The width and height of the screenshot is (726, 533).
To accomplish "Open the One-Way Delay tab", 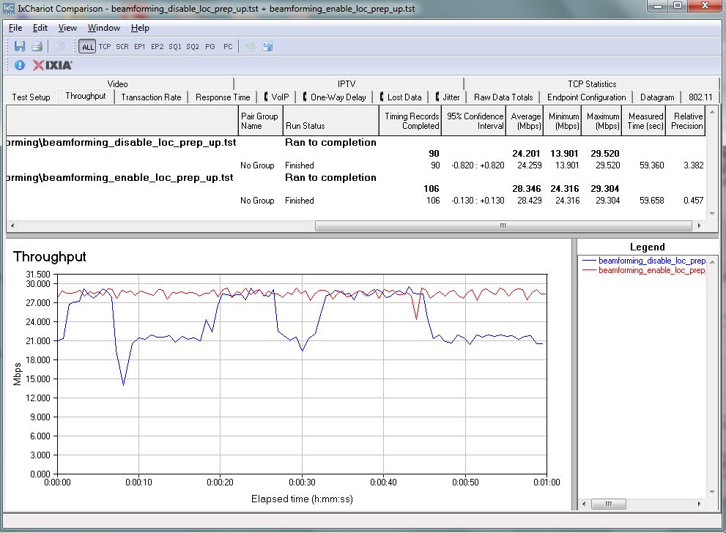I will pos(334,97).
